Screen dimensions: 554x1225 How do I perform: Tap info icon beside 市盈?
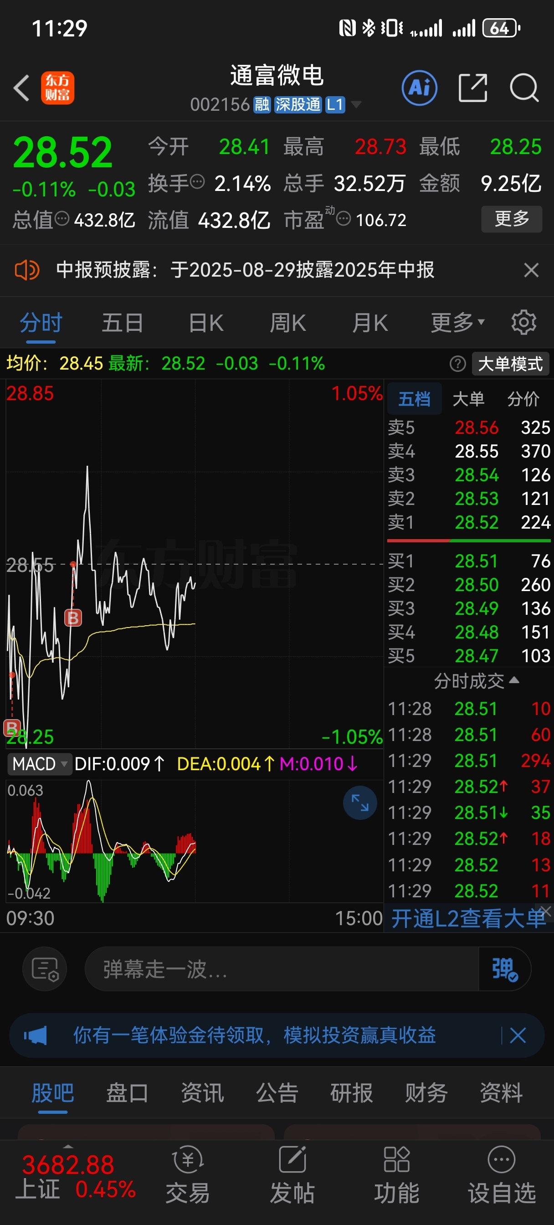(344, 219)
